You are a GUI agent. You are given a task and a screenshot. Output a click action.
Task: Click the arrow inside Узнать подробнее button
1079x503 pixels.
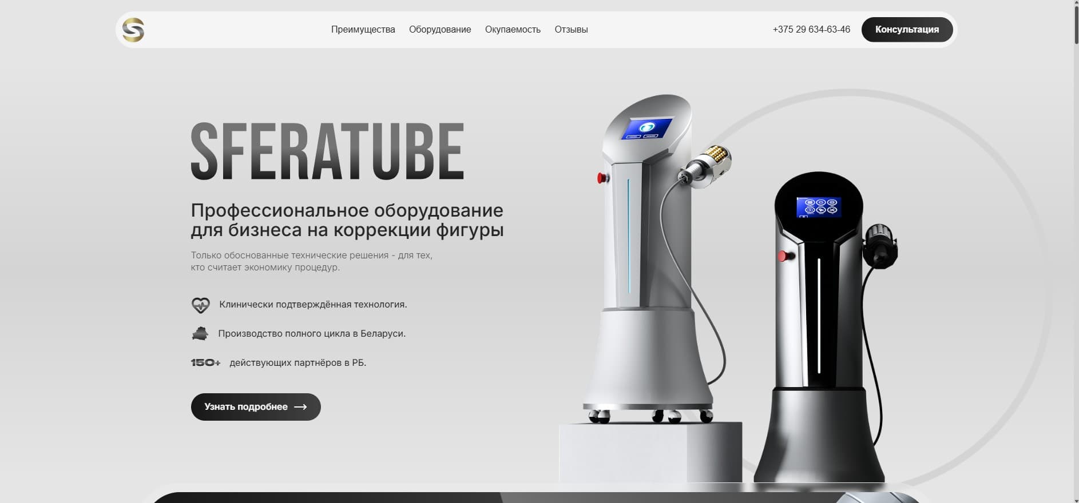(300, 407)
